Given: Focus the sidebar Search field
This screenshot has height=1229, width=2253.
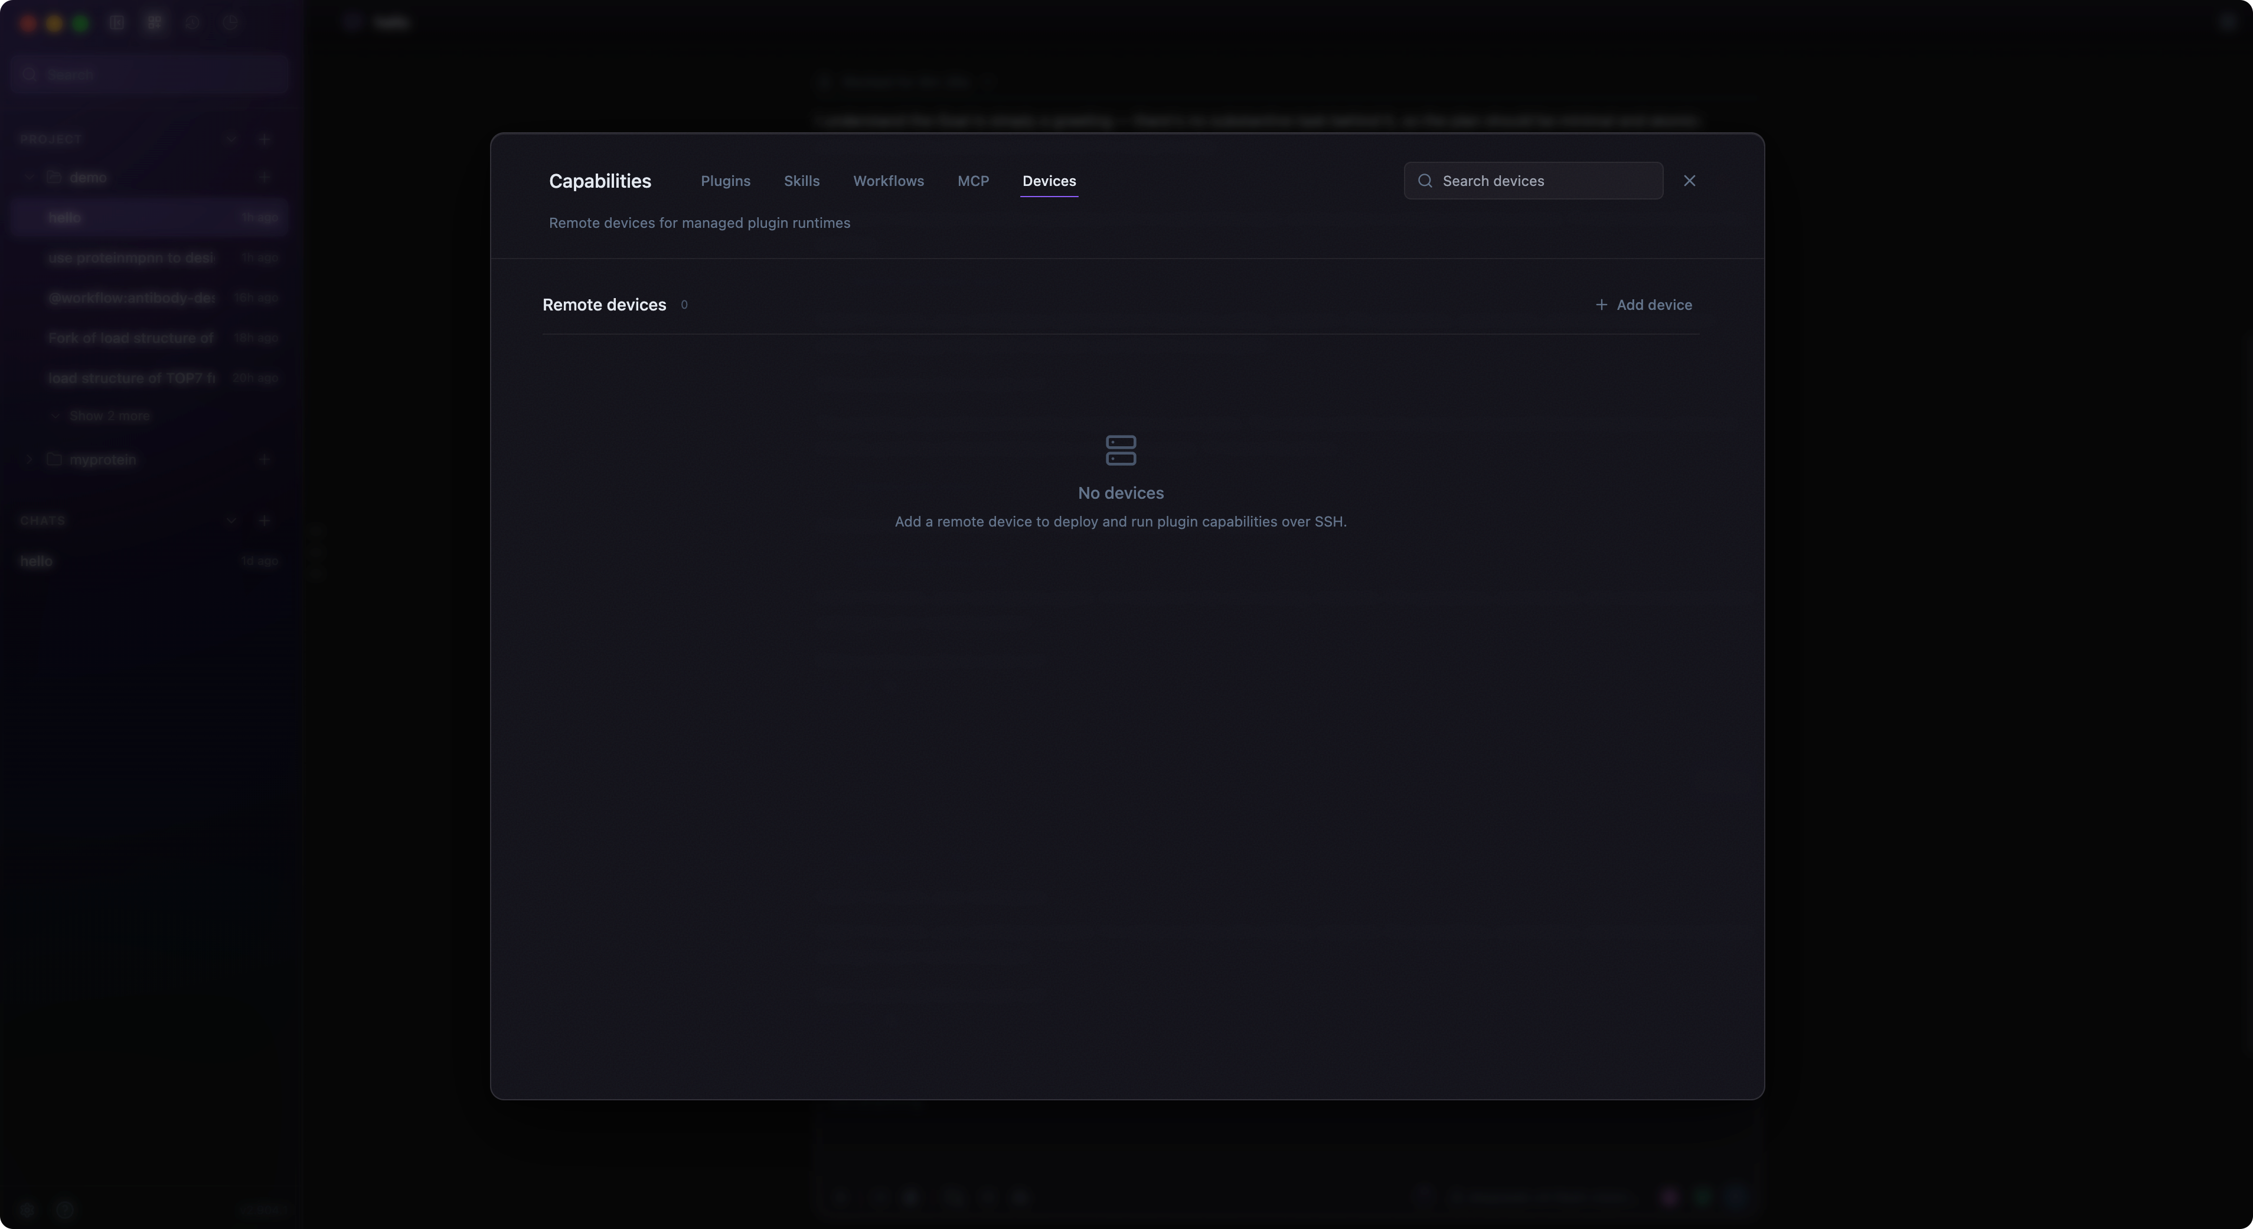Looking at the screenshot, I should coord(149,74).
